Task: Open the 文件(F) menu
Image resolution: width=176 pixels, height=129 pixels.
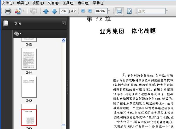Action: click(8, 3)
